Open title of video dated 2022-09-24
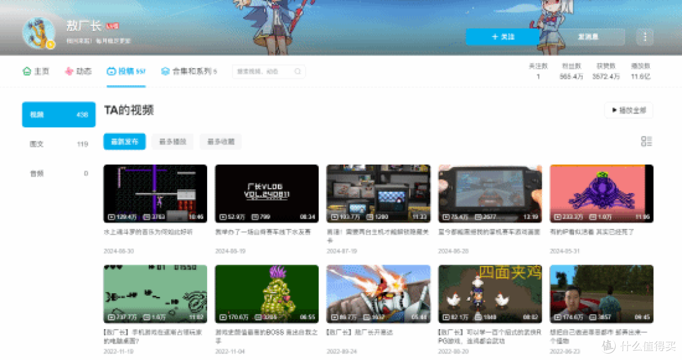682x360 pixels. pos(360,333)
